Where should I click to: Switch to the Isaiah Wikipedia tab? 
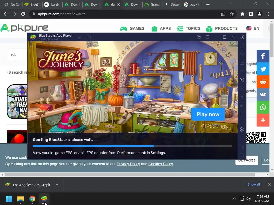tap(52, 5)
